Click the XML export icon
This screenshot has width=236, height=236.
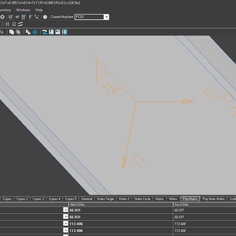tap(37, 17)
